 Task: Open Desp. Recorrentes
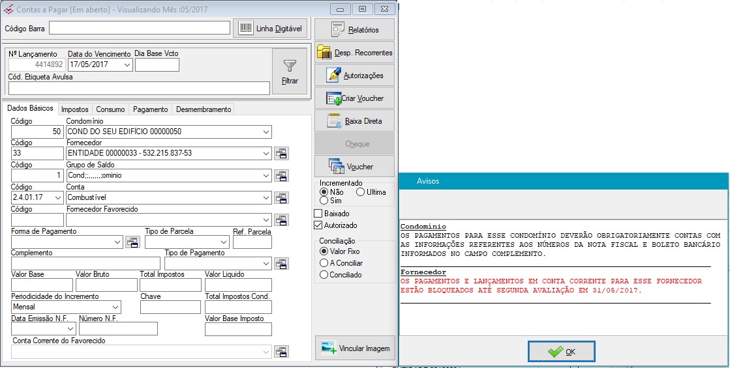(354, 53)
